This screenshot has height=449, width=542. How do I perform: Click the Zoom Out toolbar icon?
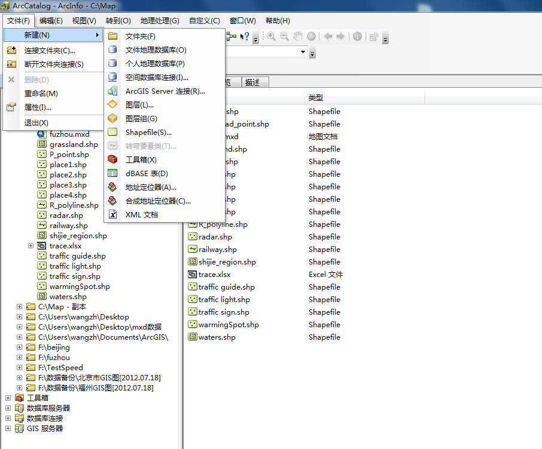coord(285,36)
